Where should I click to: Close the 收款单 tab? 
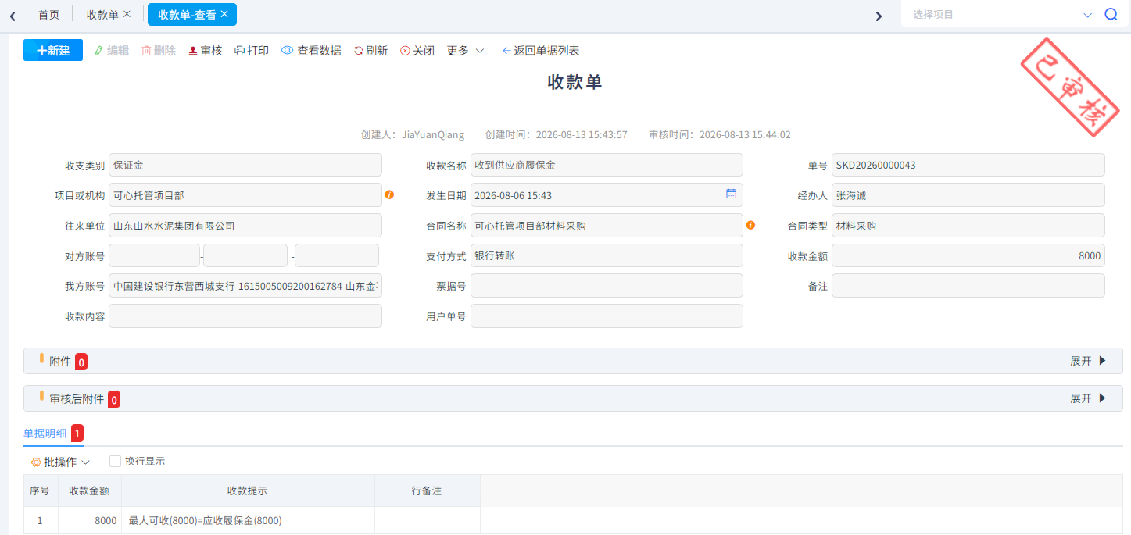pos(127,14)
